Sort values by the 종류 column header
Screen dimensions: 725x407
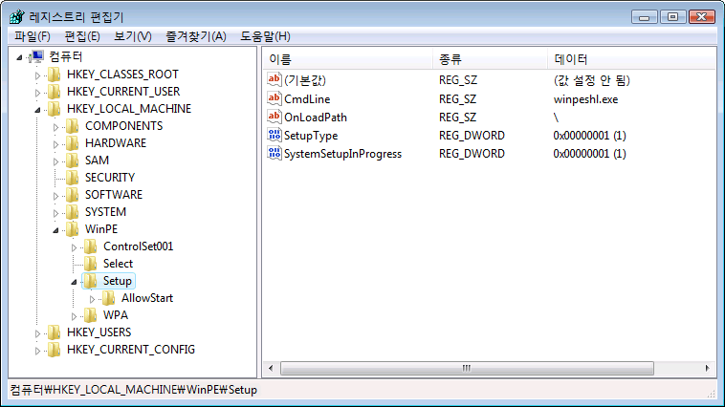pos(490,59)
